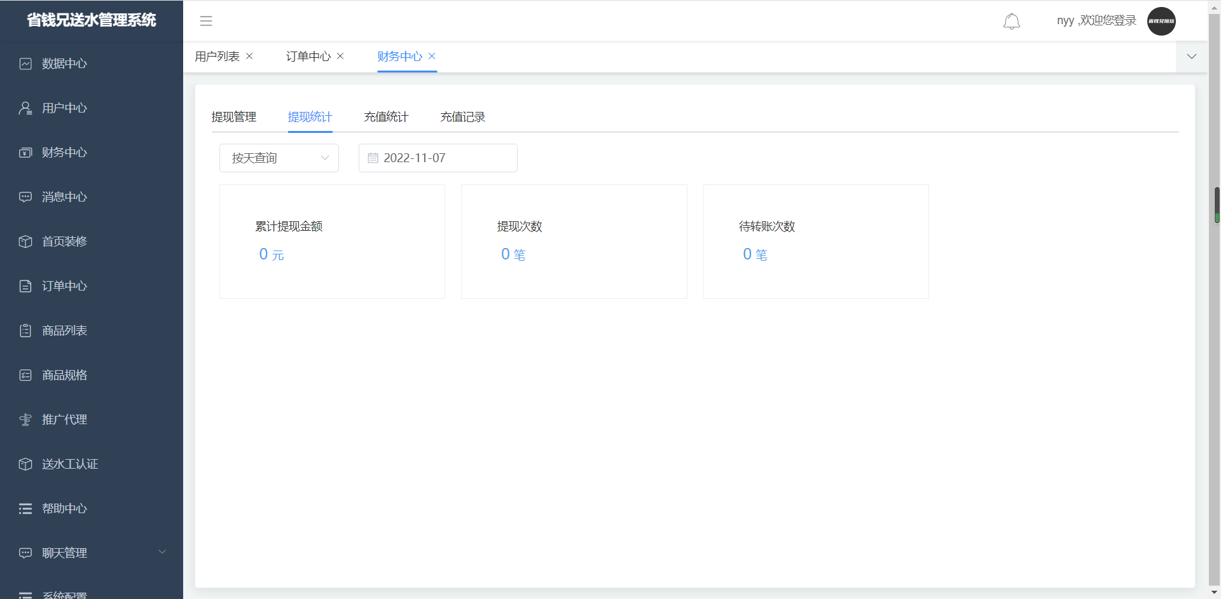Select 首页装修 in the sidebar
The width and height of the screenshot is (1221, 599).
click(x=64, y=242)
